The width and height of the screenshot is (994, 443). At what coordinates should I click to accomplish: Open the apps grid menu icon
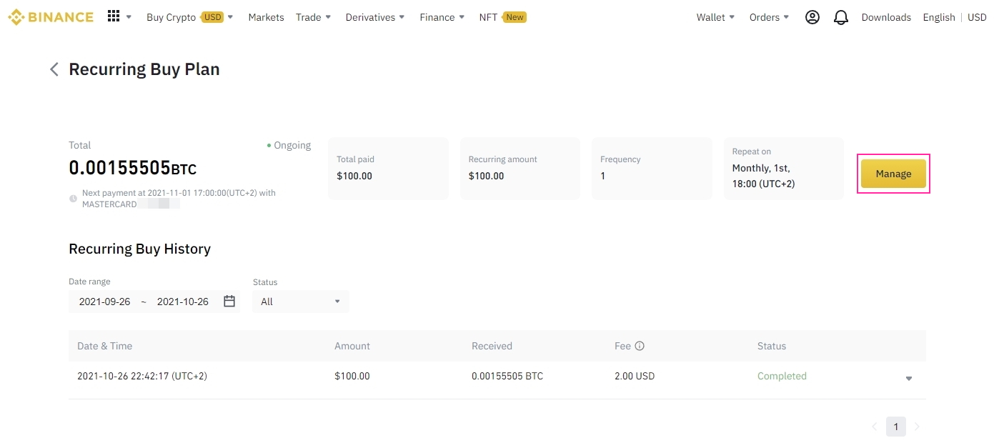point(114,16)
